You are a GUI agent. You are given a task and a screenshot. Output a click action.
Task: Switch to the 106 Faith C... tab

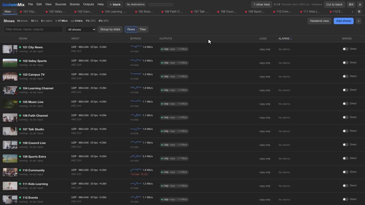pyautogui.click(x=172, y=12)
